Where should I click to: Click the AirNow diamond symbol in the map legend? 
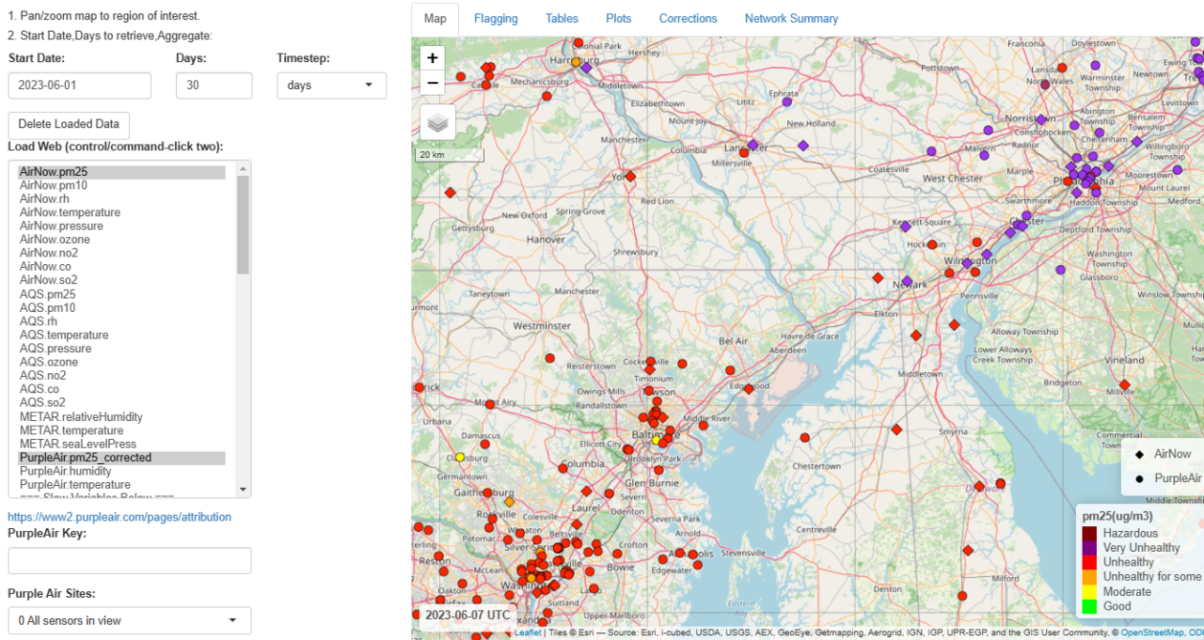[x=1141, y=454]
